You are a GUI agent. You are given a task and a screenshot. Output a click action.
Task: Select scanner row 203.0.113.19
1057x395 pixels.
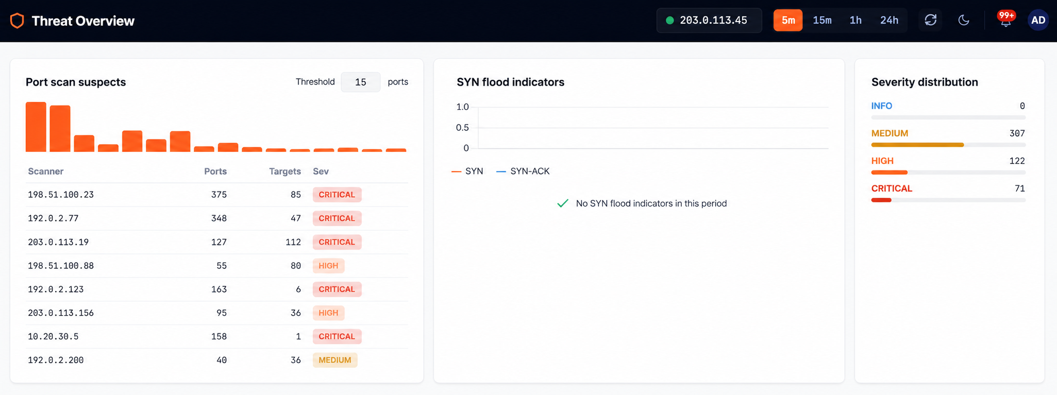[217, 242]
